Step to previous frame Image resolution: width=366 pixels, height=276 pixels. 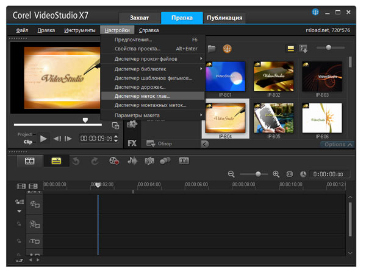pos(57,139)
